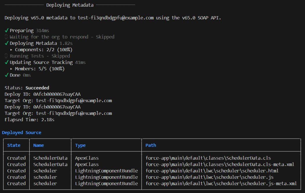Click the Running Tests - Skipped text
305x193 pixels.
40,56
